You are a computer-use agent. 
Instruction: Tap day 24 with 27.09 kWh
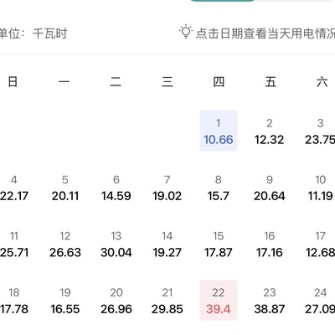[320, 301]
